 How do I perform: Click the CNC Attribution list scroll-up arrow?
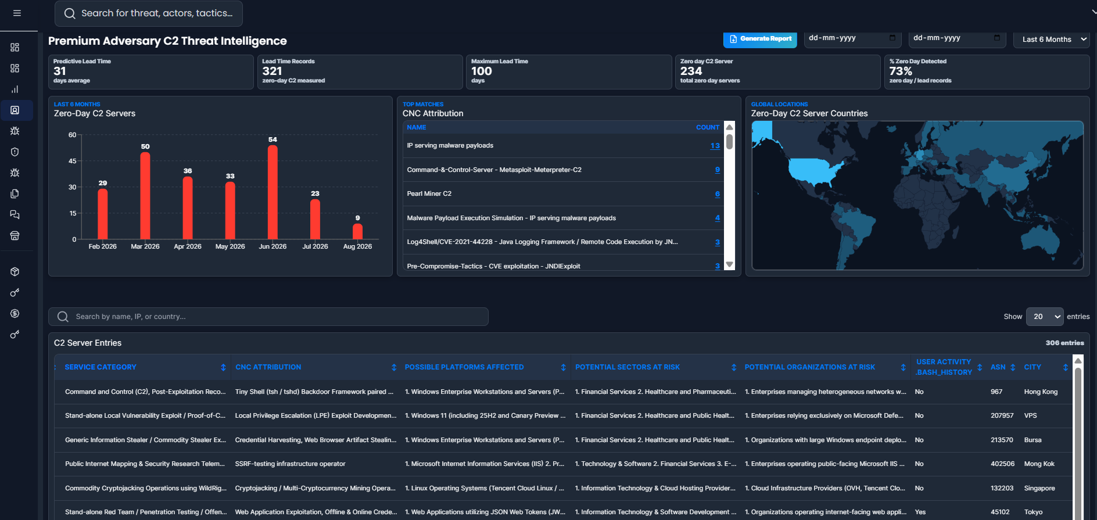730,127
